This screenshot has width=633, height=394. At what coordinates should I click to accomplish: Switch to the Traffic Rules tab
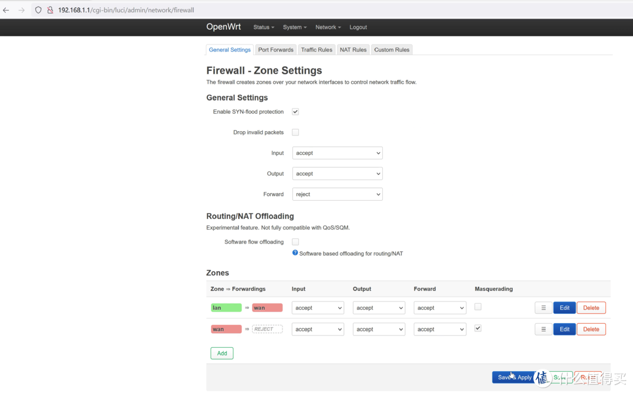316,50
